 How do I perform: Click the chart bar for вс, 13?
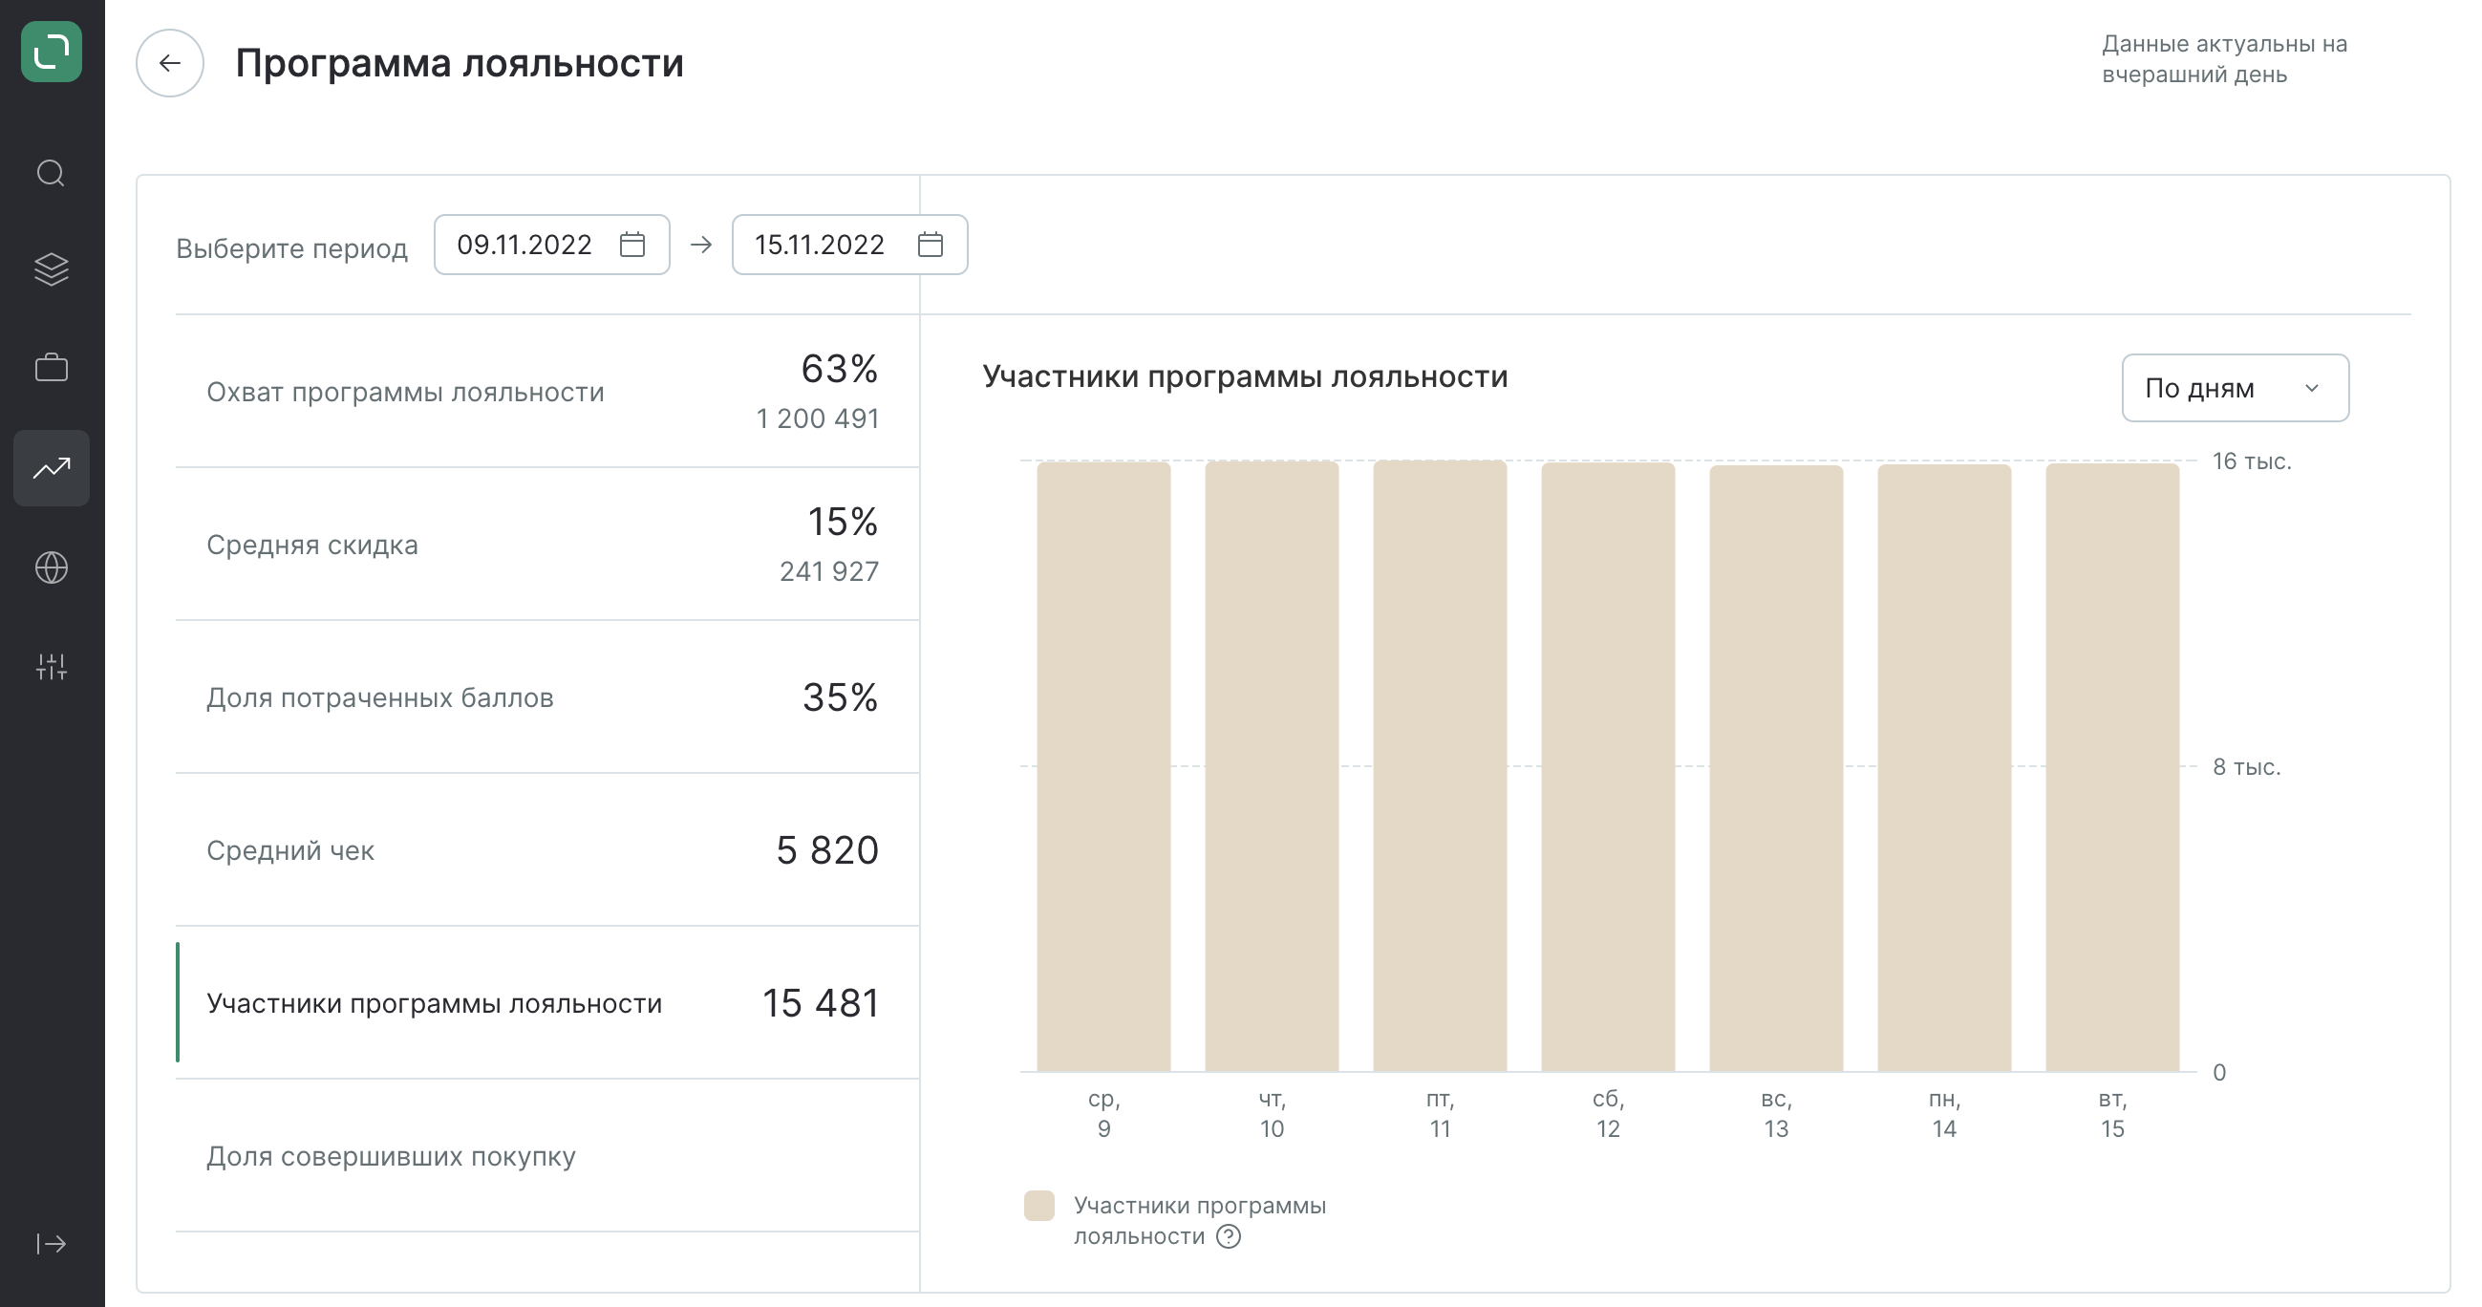tap(1776, 768)
